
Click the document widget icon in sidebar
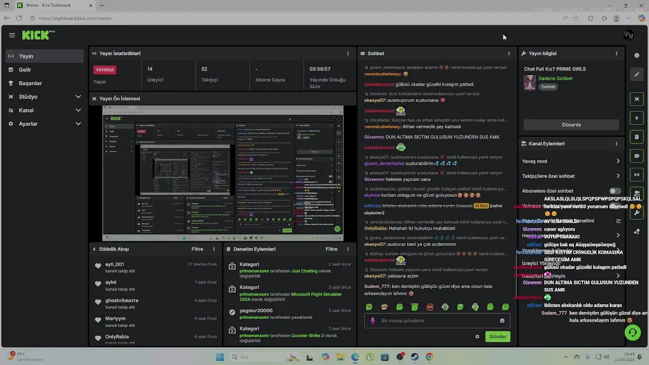pos(637,137)
